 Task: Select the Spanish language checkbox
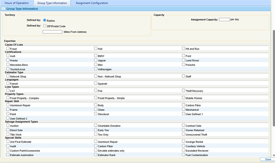tap(96, 83)
